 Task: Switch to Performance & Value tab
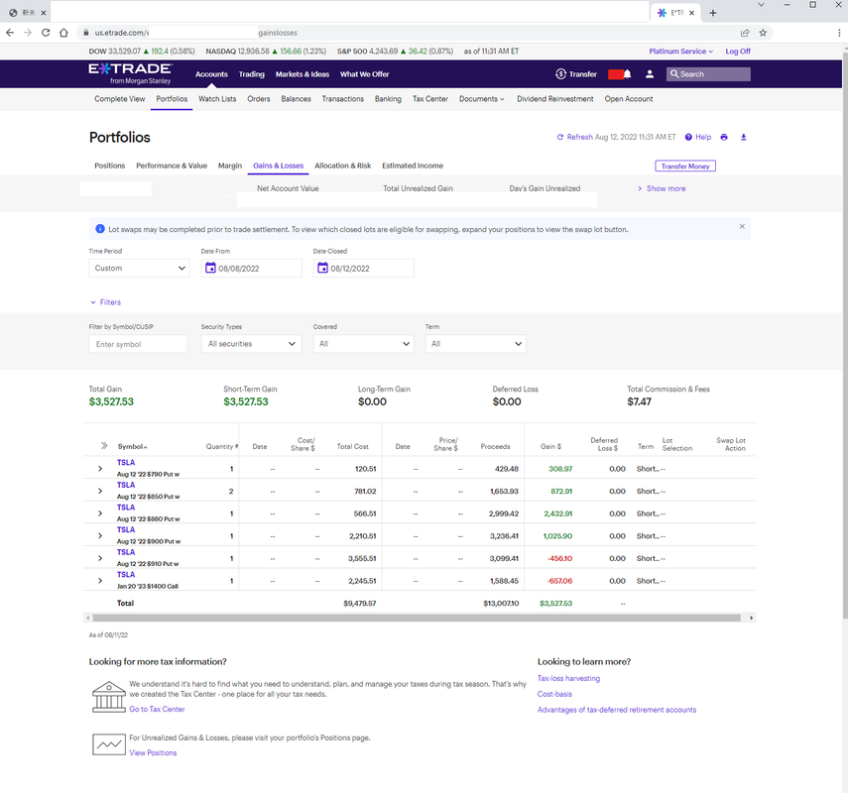pyautogui.click(x=172, y=166)
